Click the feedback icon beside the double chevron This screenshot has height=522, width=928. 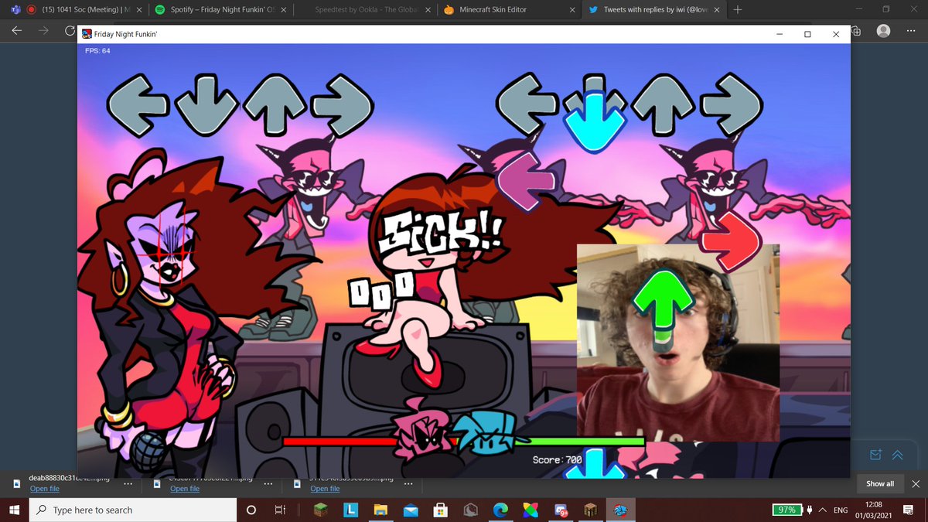coord(876,455)
